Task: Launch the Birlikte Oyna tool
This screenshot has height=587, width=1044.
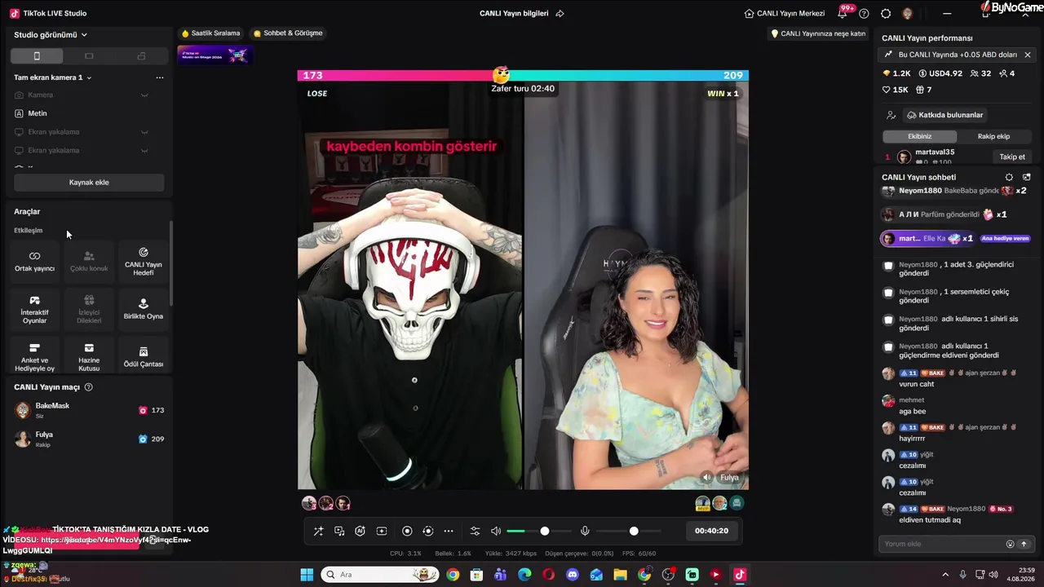Action: pyautogui.click(x=144, y=309)
